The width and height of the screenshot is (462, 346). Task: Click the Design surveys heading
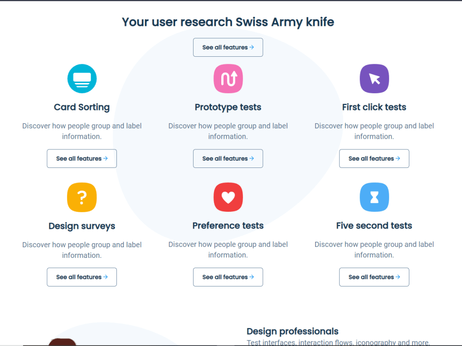point(82,226)
